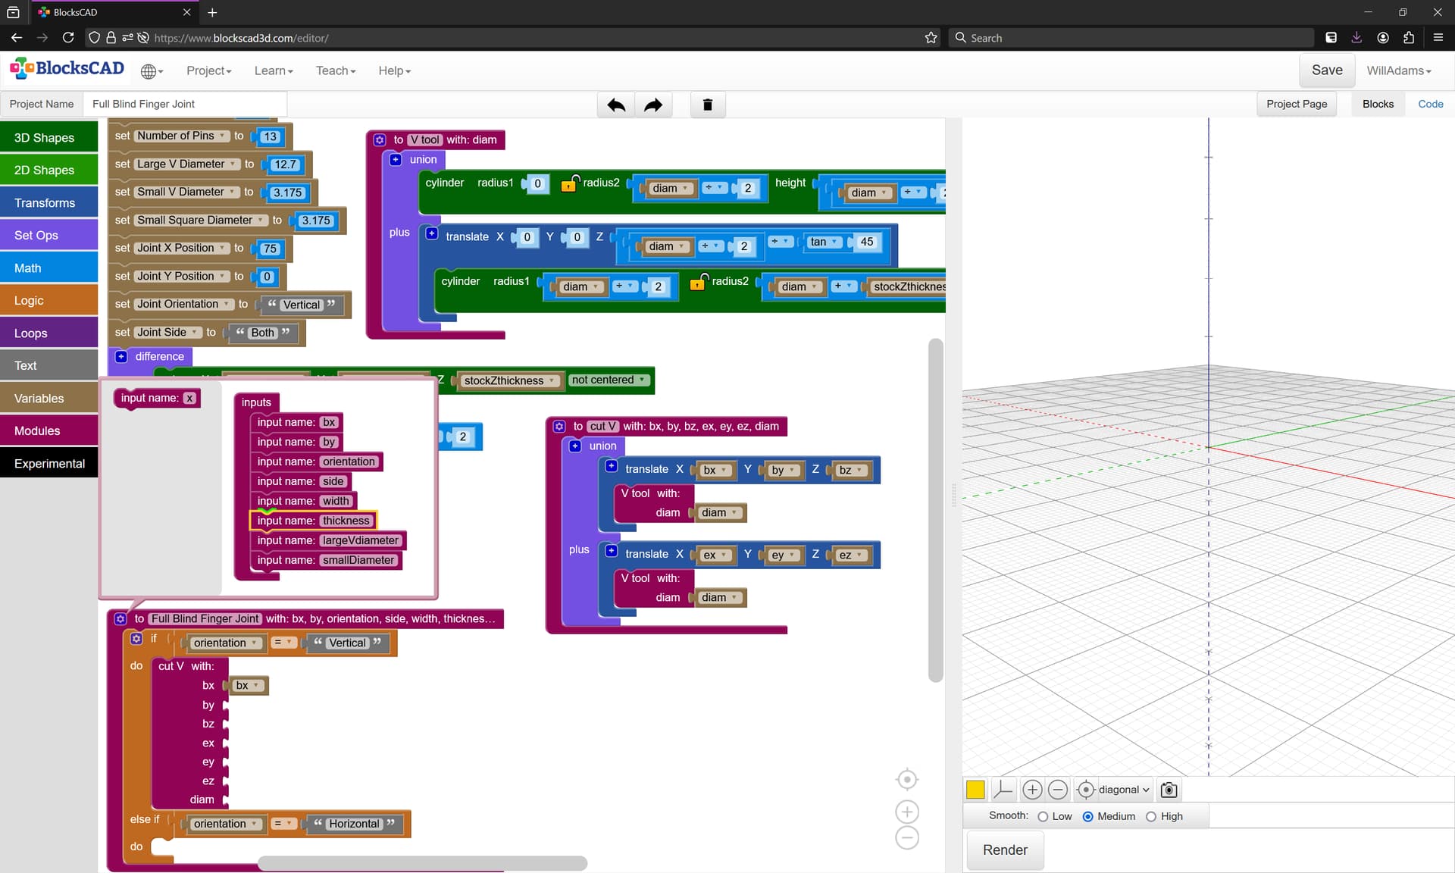The height and width of the screenshot is (873, 1455).
Task: Bookmark this page with the star icon
Action: pos(931,38)
